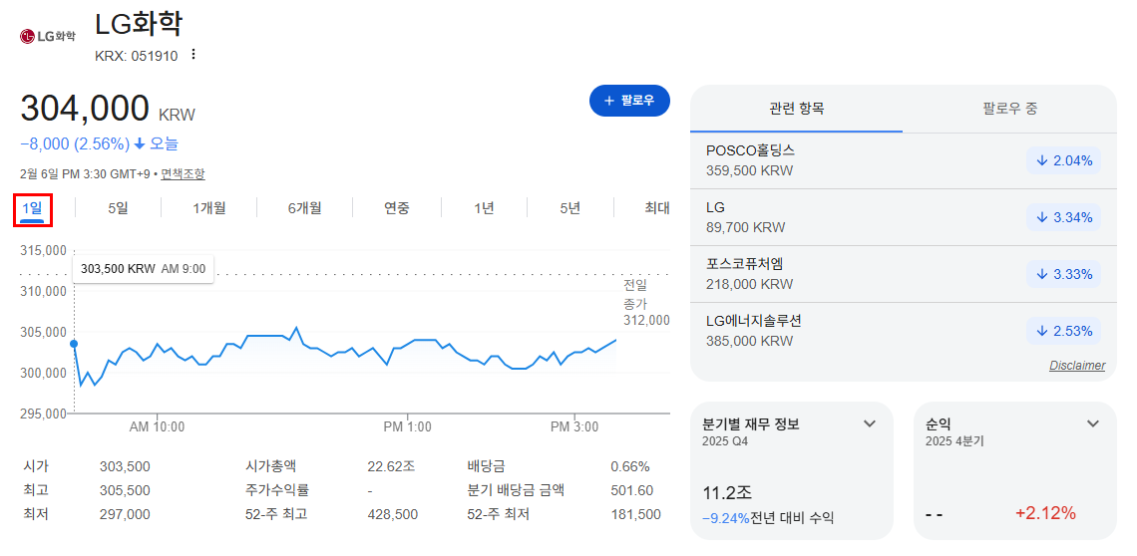1137x556 pixels.
Task: Select the 연중 year-to-date tab
Action: point(397,208)
